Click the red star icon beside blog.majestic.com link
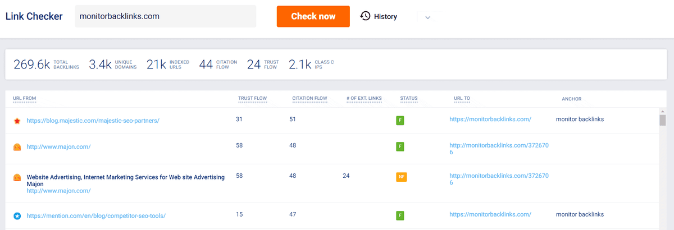 click(17, 121)
